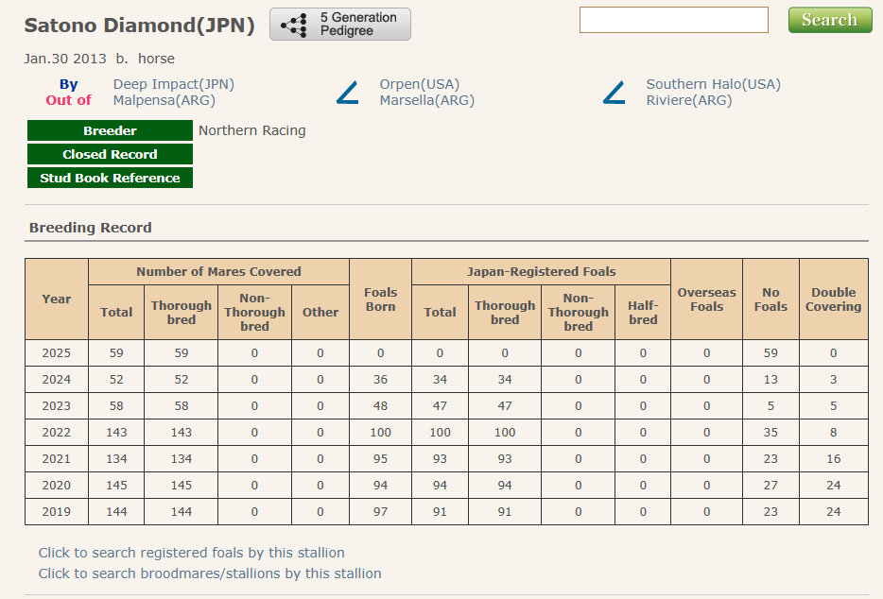Select 2020 total mares covered 145
This screenshot has width=883, height=599.
[116, 486]
